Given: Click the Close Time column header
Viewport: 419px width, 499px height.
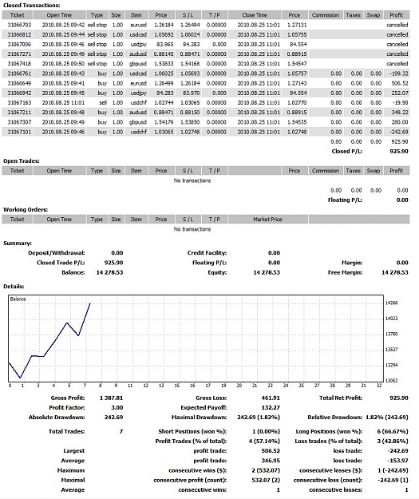Looking at the screenshot, I should 255,15.
